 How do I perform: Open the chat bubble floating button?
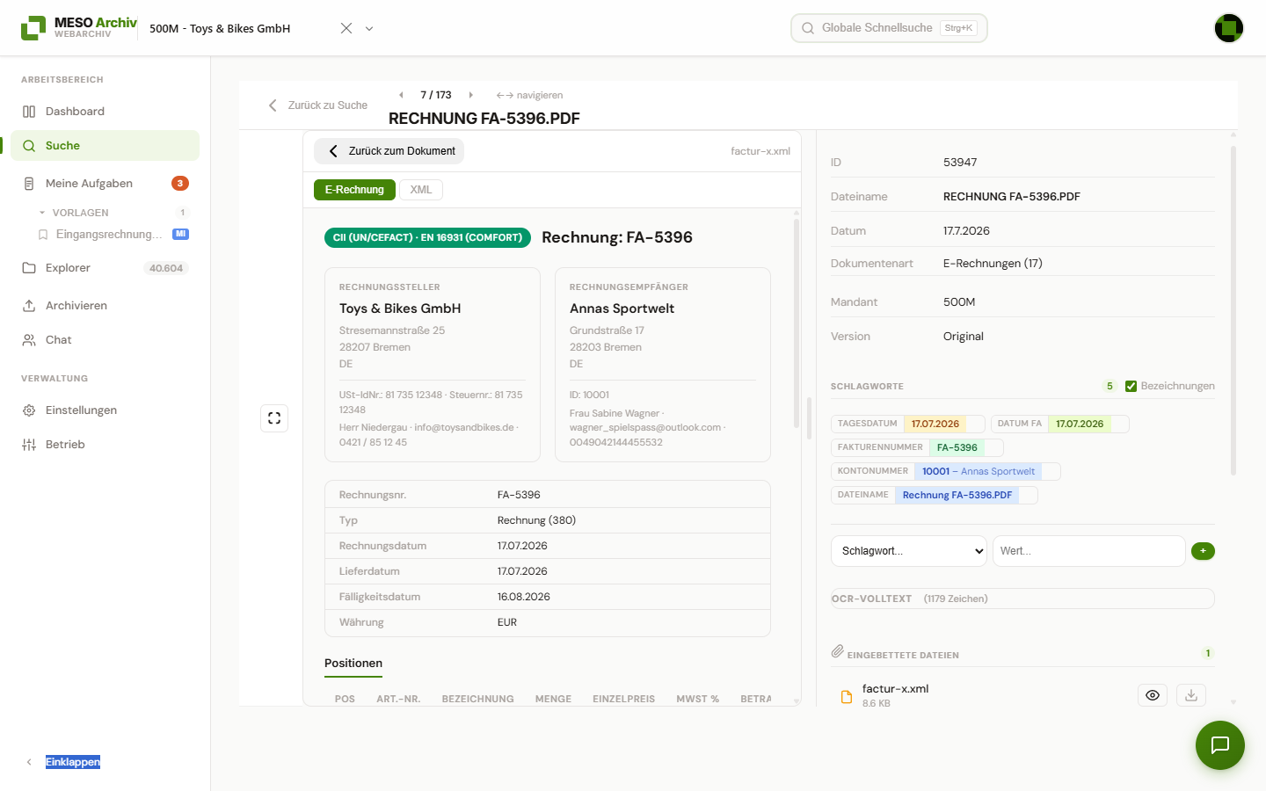pos(1219,745)
